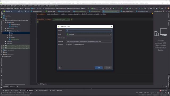Click OK in Create New Class dialog
Image resolution: width=170 pixels, height=96 pixels.
tap(99, 68)
